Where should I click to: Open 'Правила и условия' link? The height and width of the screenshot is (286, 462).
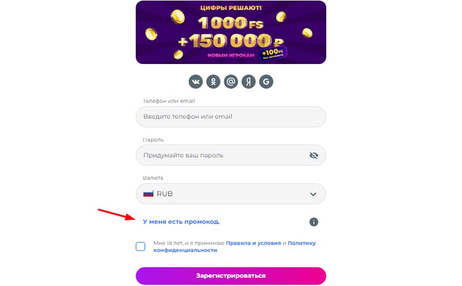(253, 243)
